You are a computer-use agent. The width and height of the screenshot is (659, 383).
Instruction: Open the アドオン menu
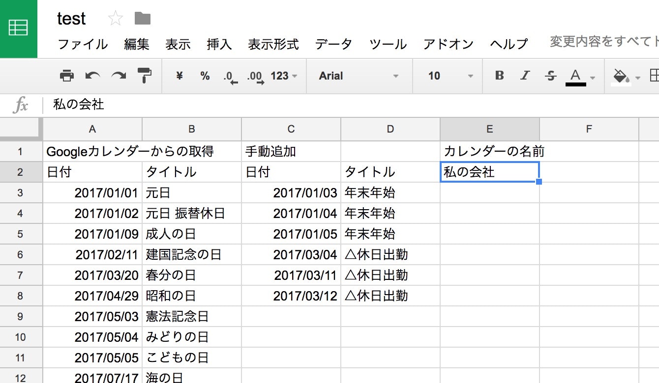click(448, 44)
